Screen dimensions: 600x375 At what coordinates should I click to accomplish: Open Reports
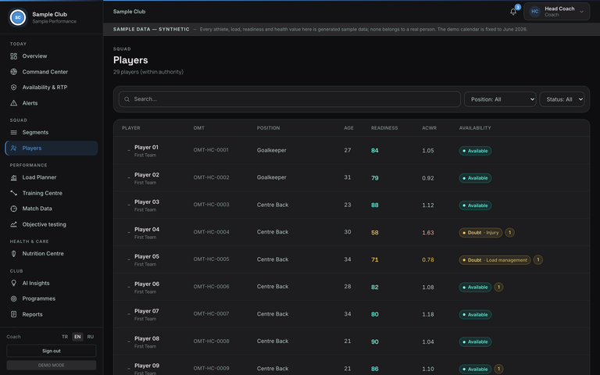coord(52,314)
